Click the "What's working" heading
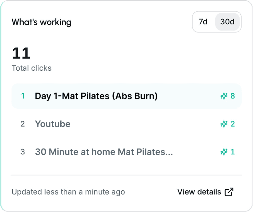Image resolution: width=253 pixels, height=212 pixels. click(41, 22)
